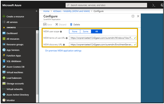Click the Discard X icon
The height and width of the screenshot is (104, 164).
[57, 24]
